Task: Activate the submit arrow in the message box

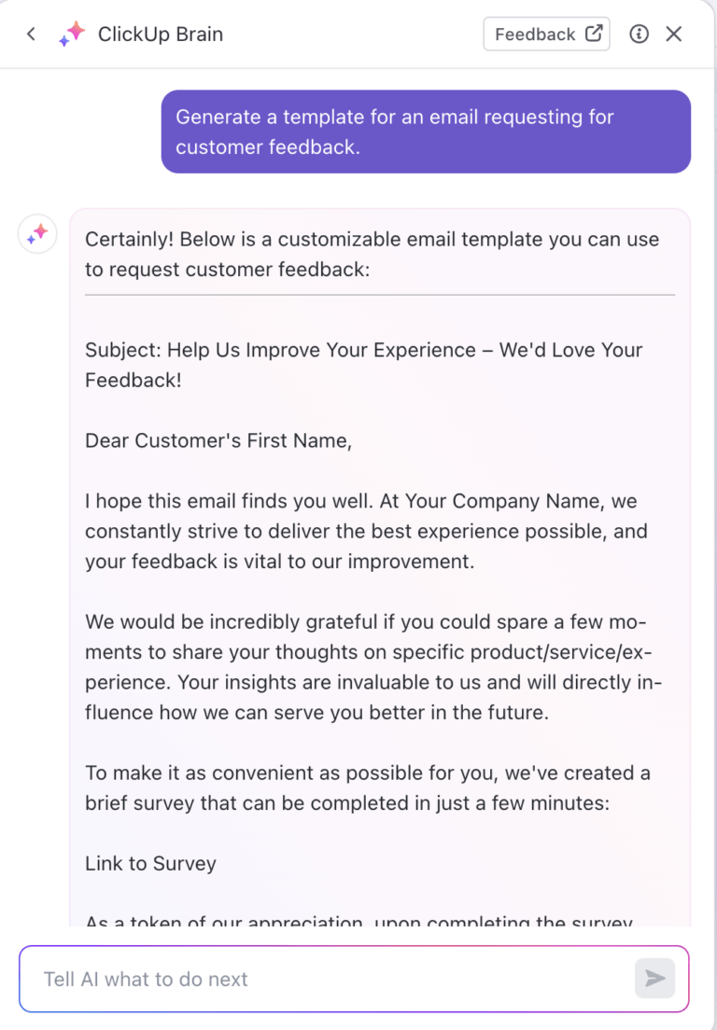Action: 654,978
